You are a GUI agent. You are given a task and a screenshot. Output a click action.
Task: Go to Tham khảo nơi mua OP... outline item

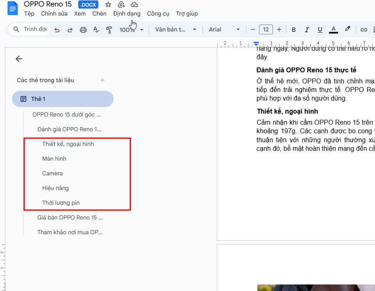[70, 232]
